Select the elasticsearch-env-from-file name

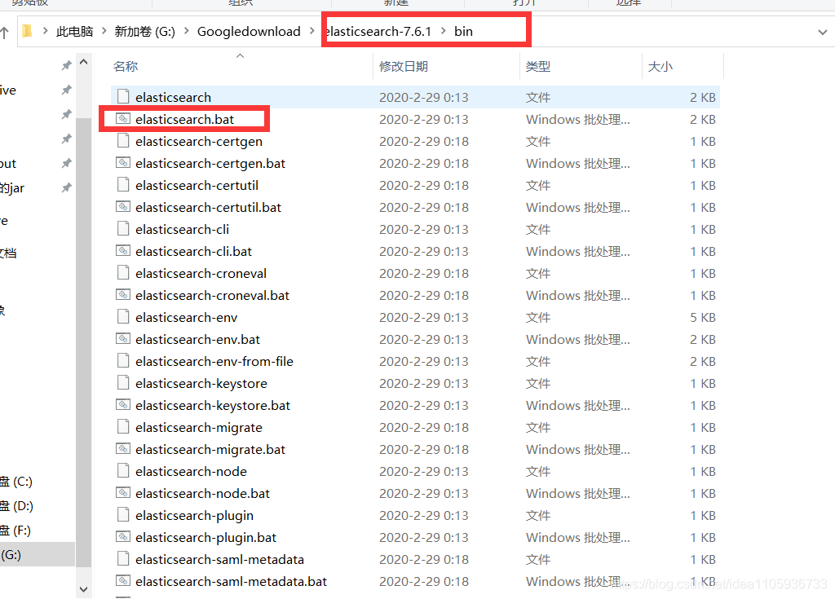[x=214, y=362]
